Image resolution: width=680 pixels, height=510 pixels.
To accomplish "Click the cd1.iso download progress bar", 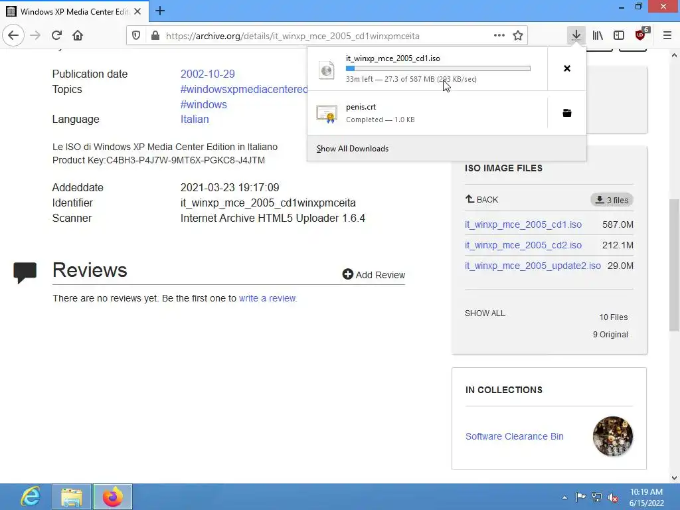I will (x=438, y=68).
